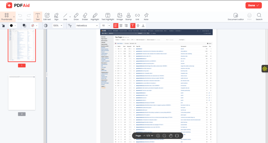Expand the 100% opacity dropdown
268x143 pixels.
coord(58,26)
